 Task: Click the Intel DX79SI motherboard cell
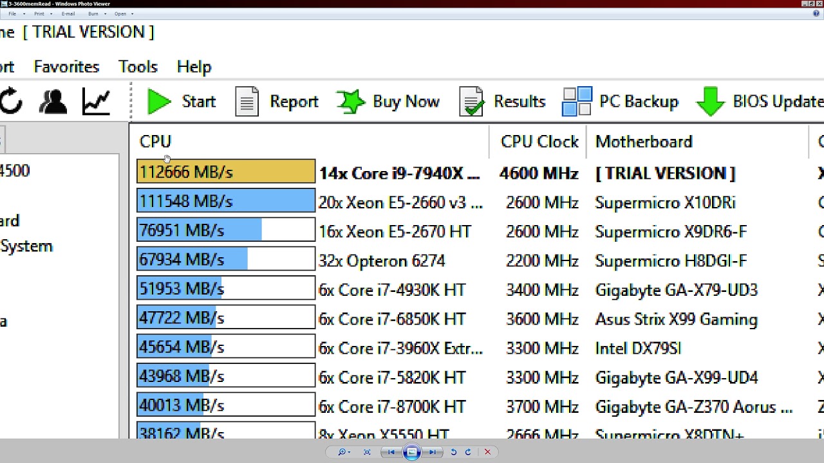point(638,349)
